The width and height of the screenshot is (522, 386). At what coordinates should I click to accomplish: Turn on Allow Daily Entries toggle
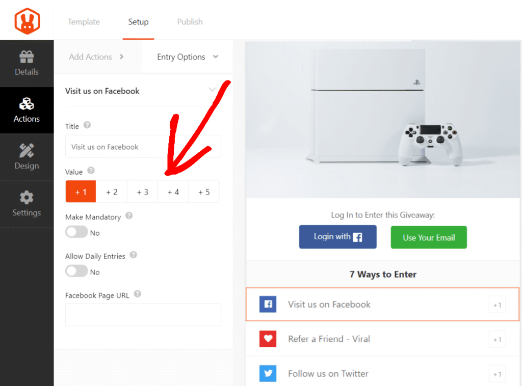(76, 271)
